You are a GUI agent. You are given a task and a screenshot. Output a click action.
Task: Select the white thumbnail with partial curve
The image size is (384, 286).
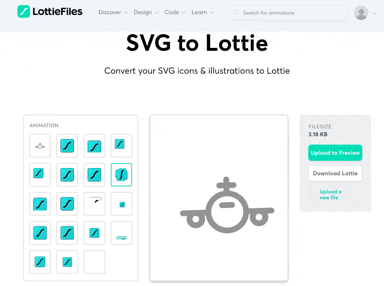click(x=94, y=204)
